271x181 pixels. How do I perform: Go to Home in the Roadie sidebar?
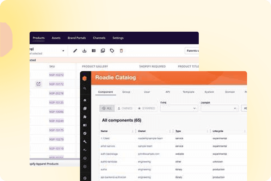click(x=85, y=100)
